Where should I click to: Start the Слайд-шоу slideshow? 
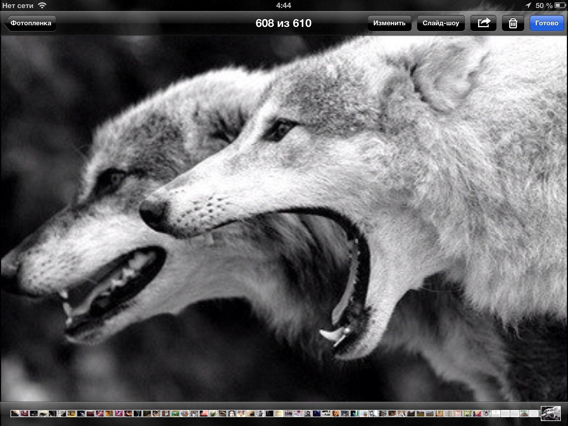(441, 23)
